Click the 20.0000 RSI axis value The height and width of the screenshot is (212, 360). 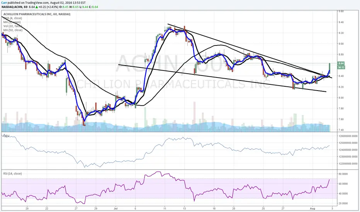343,204
